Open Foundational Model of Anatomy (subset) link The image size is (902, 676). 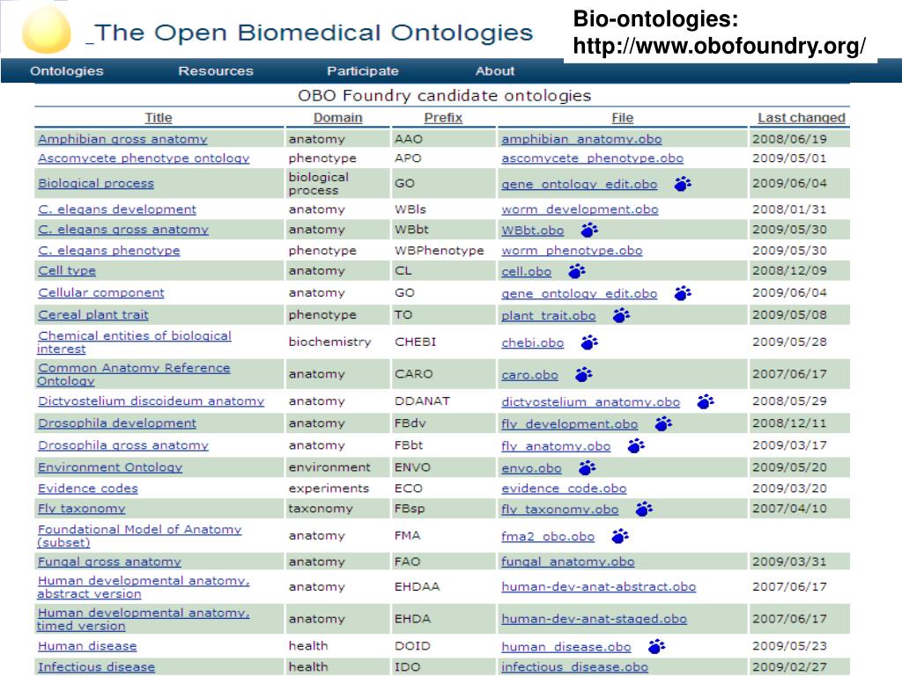point(139,536)
